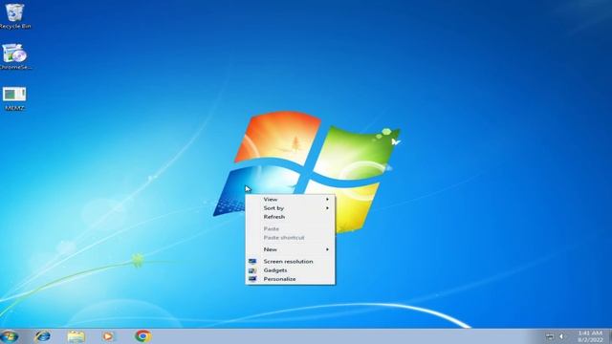Open the Recycle Bin desktop icon
Viewport: 612px width, 344px height.
[15, 15]
